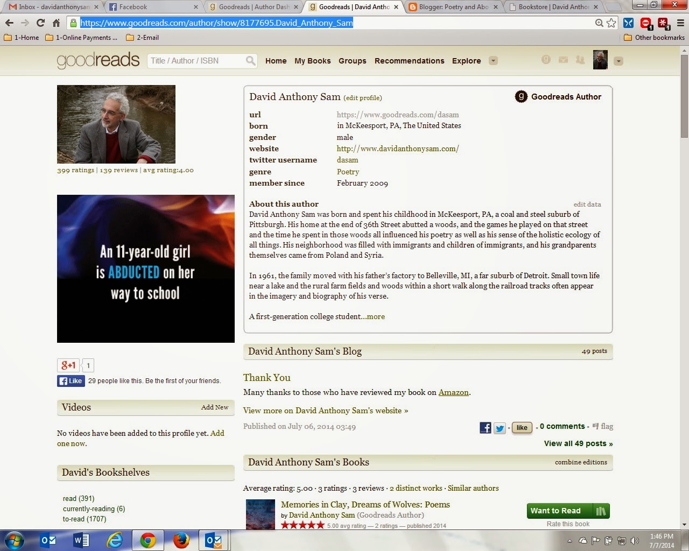Click the network icon in system tray

621,541
